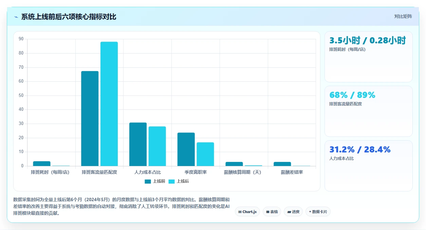Image resolution: width=426 pixels, height=230 pixels.
Task: Switch to the 表格 view chip
Action: point(272,212)
